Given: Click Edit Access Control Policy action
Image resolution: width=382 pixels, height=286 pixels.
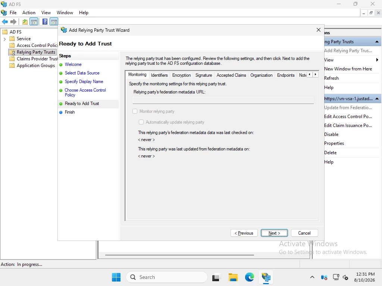Looking at the screenshot, I should point(348,117).
